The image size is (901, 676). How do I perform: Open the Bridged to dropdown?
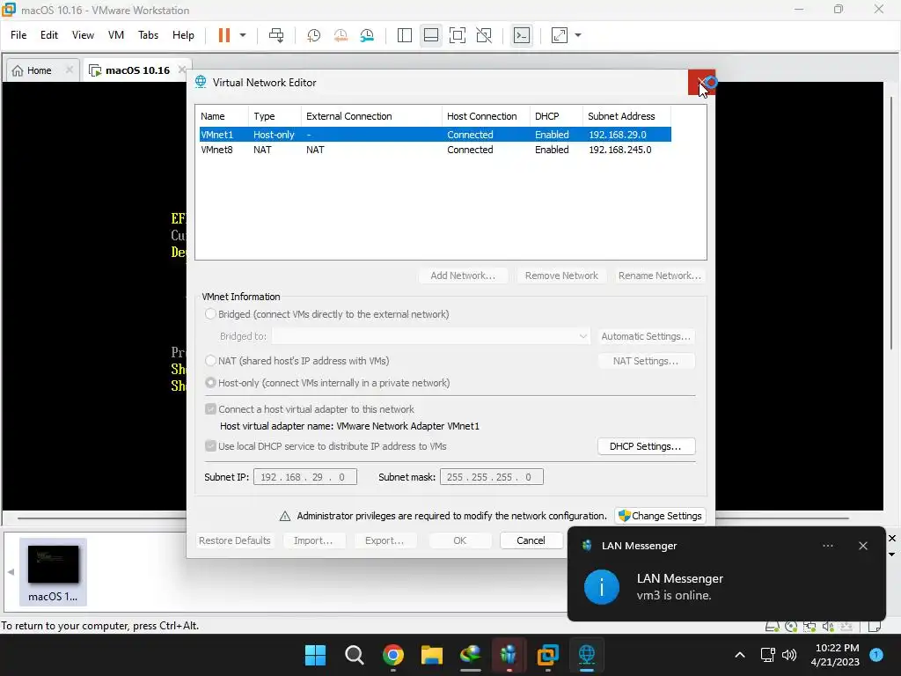[x=430, y=335]
